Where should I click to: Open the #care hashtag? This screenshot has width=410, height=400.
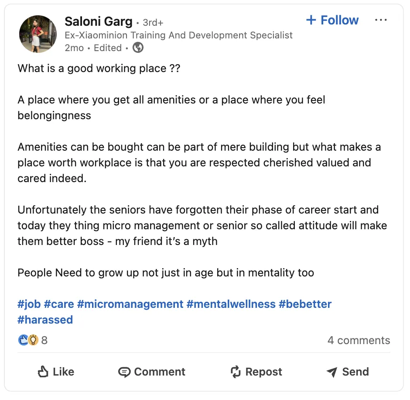point(59,304)
